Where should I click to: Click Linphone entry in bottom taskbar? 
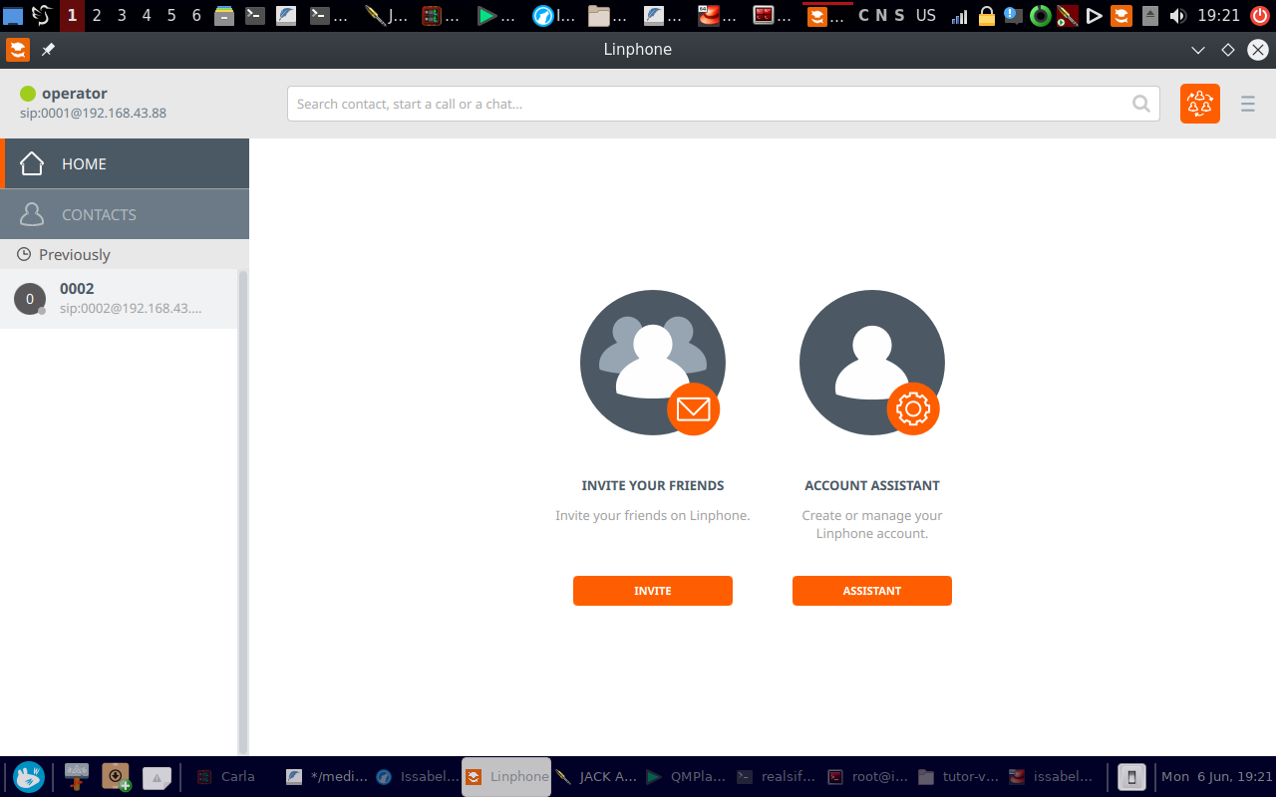[506, 776]
